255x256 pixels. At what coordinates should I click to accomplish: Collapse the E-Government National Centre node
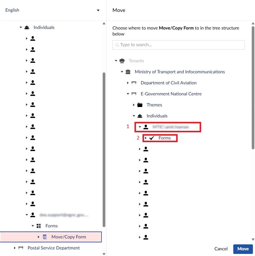click(128, 94)
